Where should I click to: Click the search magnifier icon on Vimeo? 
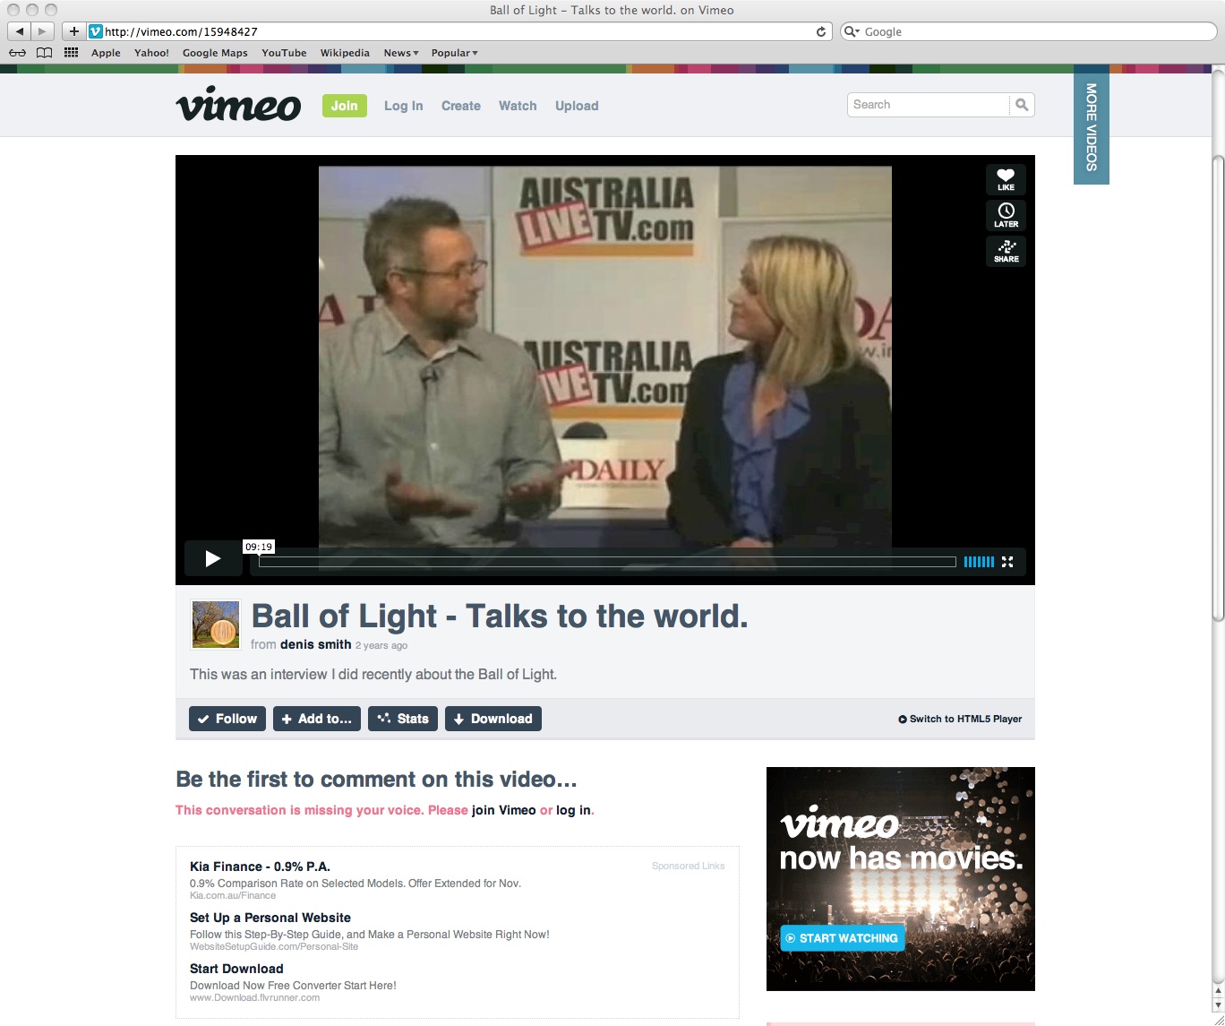coord(1022,105)
